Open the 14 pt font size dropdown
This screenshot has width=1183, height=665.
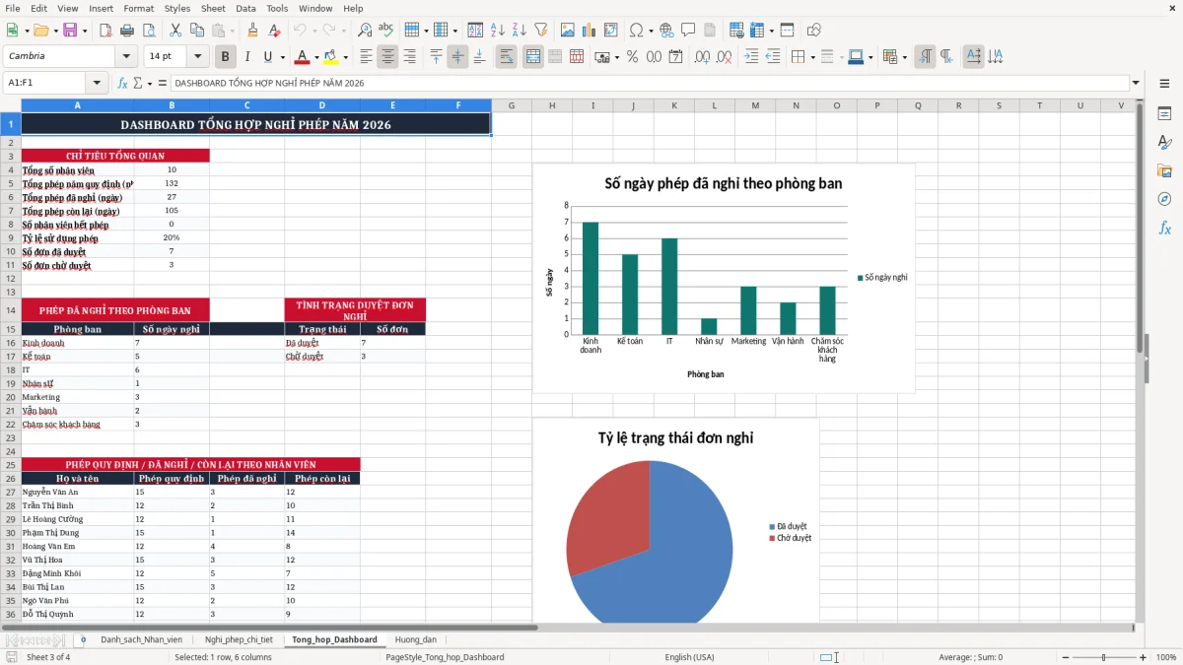tap(198, 56)
